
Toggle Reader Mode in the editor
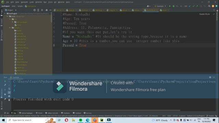tap(204, 14)
